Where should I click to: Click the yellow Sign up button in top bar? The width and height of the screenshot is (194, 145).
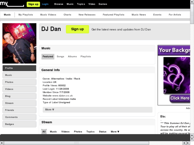coord(33,4)
